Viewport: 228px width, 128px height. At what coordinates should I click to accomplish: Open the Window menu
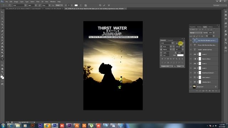53,1
